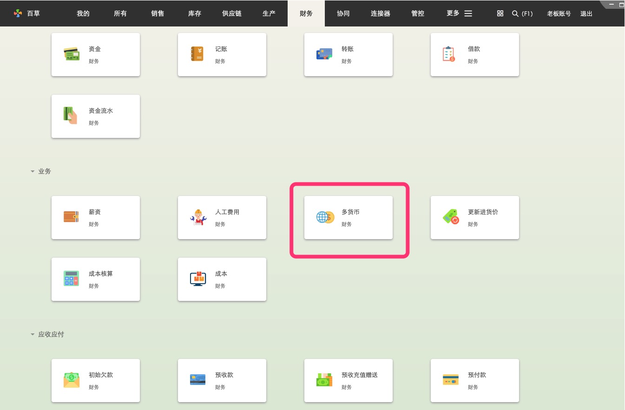The height and width of the screenshot is (410, 625).
Task: Click the 资金流水 card title text
Action: click(101, 111)
